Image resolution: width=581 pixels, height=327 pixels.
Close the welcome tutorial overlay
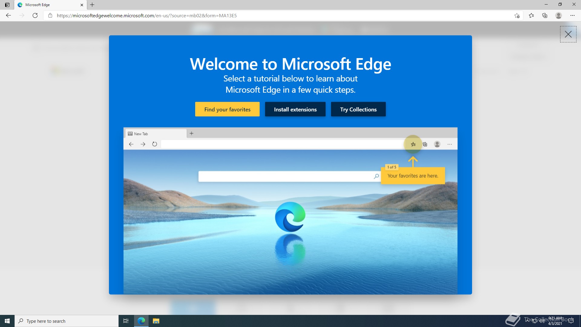(568, 34)
